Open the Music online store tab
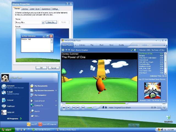This screenshot has width=176, height=132. click(x=140, y=45)
